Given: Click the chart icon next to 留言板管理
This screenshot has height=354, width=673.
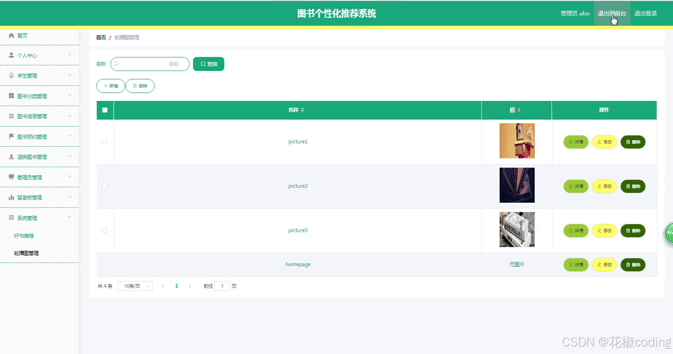Looking at the screenshot, I should (10, 197).
